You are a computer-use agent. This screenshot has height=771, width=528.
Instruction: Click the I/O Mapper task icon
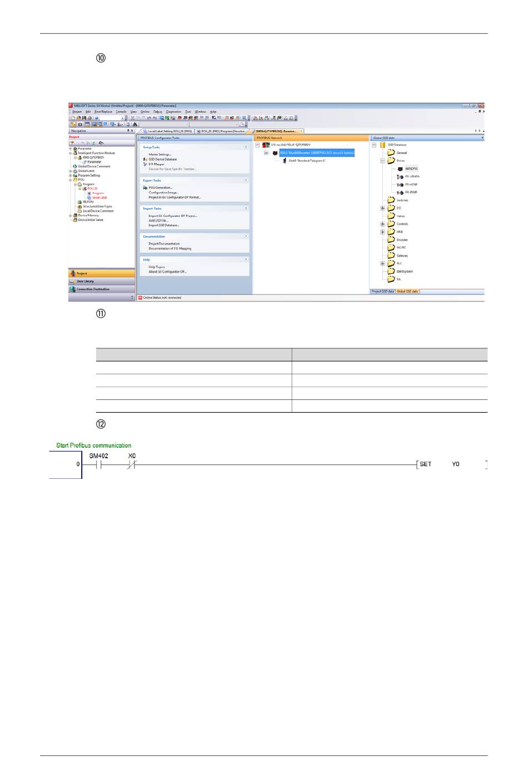[x=145, y=164]
